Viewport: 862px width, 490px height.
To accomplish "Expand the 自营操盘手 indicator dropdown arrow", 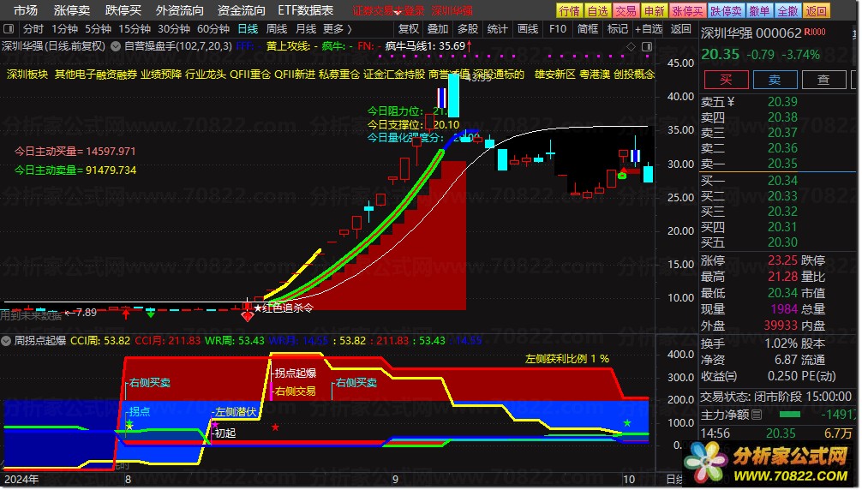I will coord(116,46).
